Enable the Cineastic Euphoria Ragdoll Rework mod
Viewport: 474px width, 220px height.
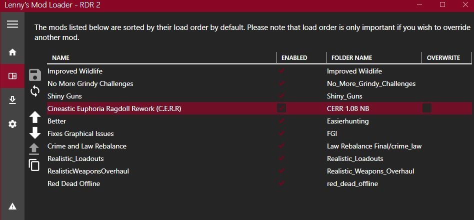coord(282,108)
